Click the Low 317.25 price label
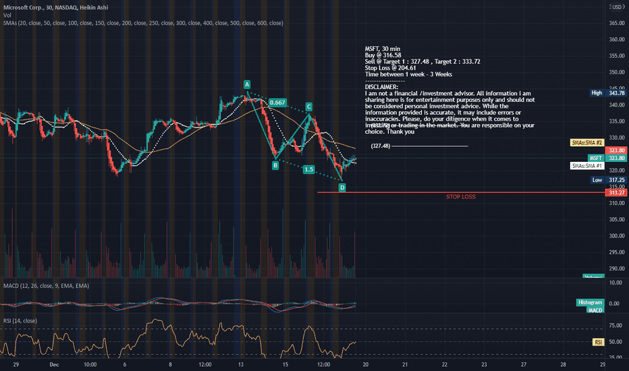Image resolution: width=629 pixels, height=371 pixels. 609,180
